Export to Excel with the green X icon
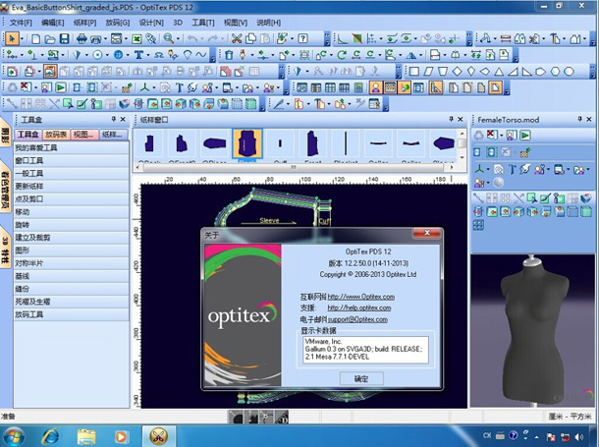The height and width of the screenshot is (447, 599). tap(136, 38)
